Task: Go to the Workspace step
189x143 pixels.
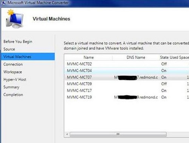Action: (x=12, y=72)
